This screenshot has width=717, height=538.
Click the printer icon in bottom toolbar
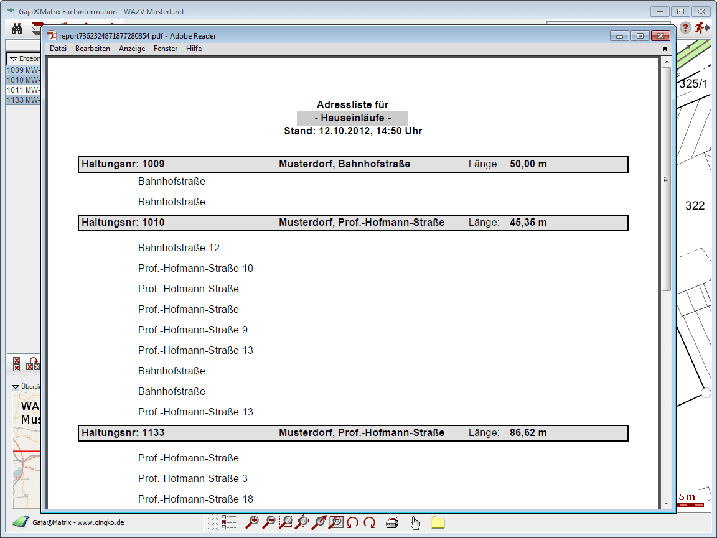click(x=392, y=522)
